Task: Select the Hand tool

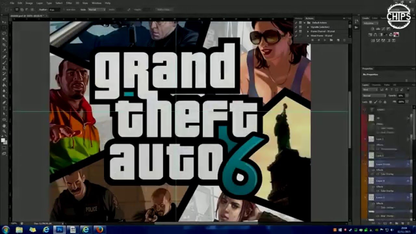Action: click(x=4, y=125)
